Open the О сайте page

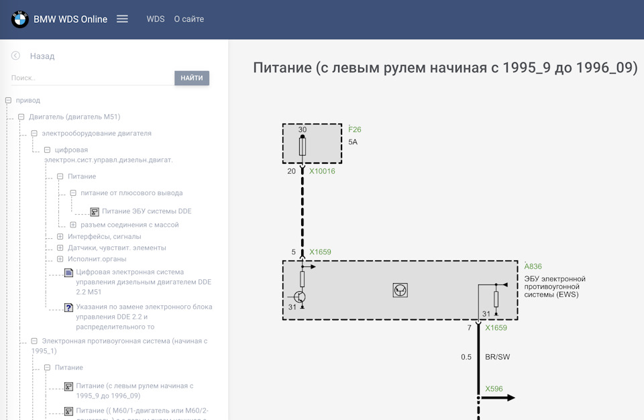click(x=189, y=19)
